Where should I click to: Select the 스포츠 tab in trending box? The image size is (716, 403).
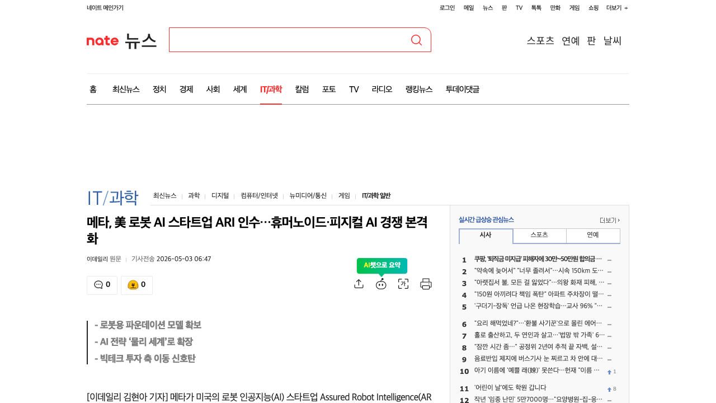coord(539,236)
